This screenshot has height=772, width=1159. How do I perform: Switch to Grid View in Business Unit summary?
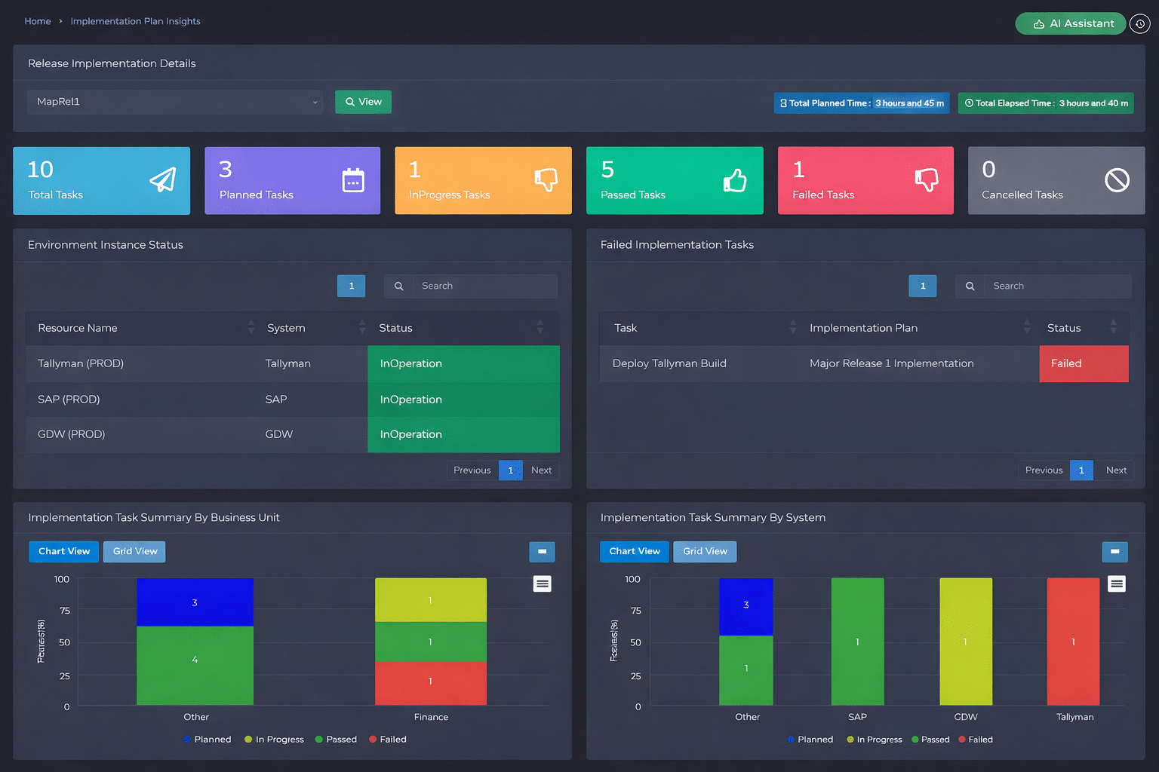coord(134,552)
